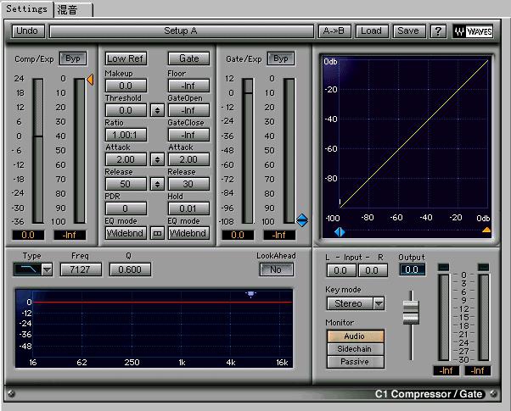Select the Audio monitor option

pos(355,336)
